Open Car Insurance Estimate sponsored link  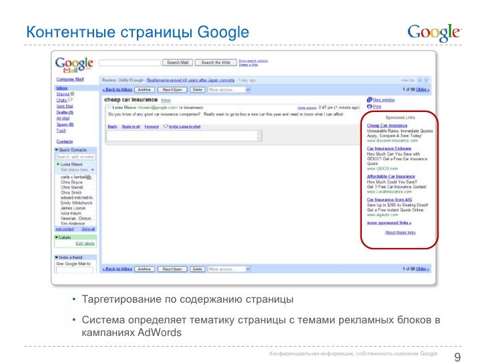[x=389, y=149]
